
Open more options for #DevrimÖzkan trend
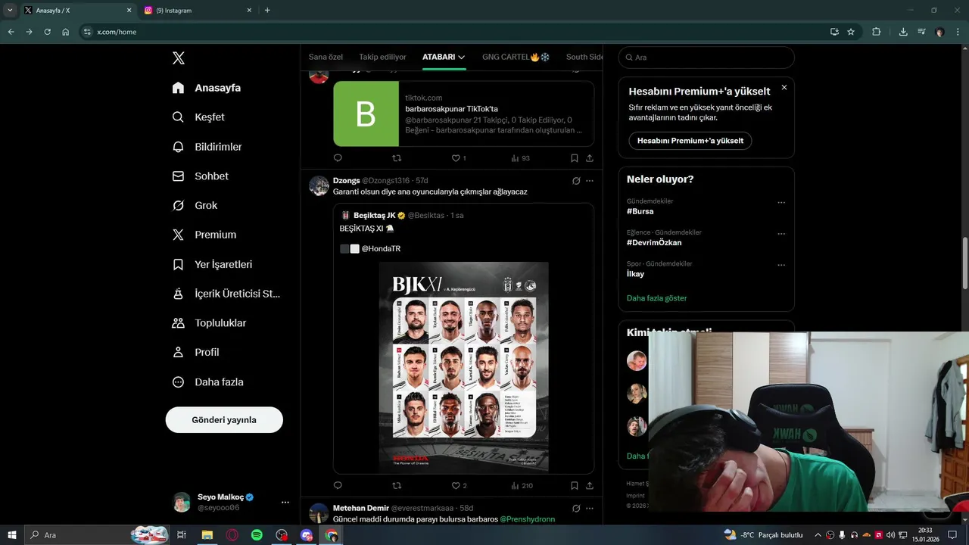tap(781, 234)
